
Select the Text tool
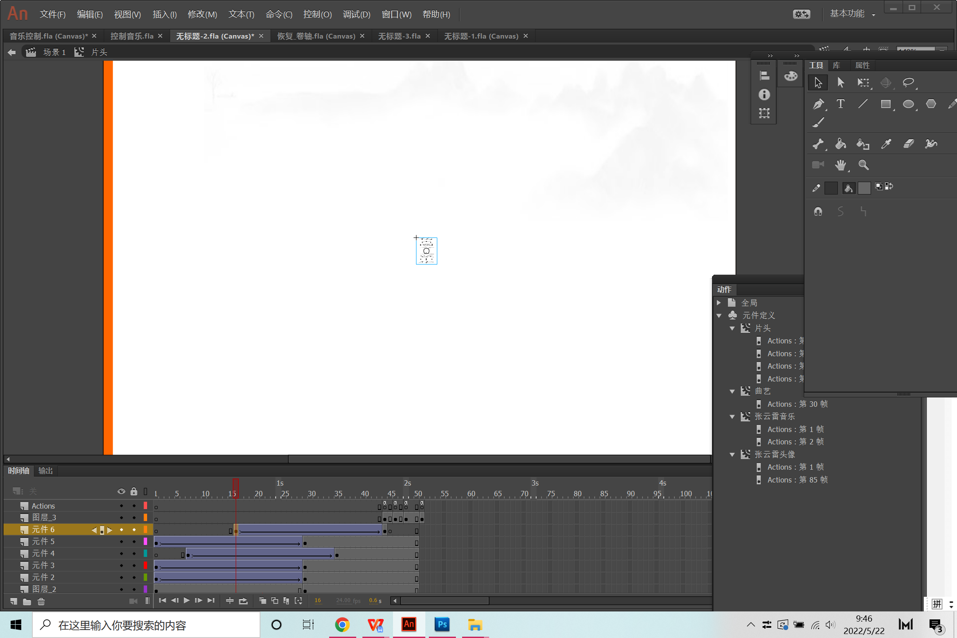click(840, 104)
